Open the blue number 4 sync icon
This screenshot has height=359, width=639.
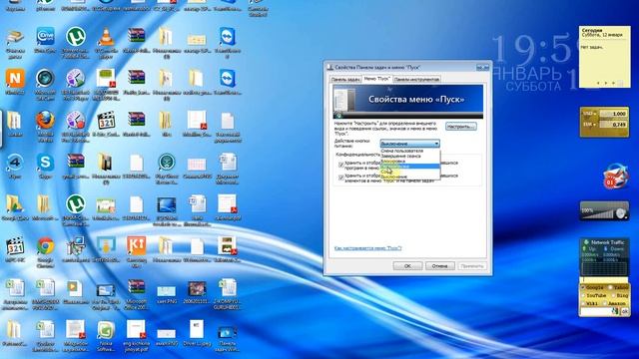point(15,163)
